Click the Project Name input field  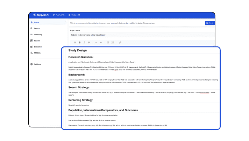click(140, 35)
